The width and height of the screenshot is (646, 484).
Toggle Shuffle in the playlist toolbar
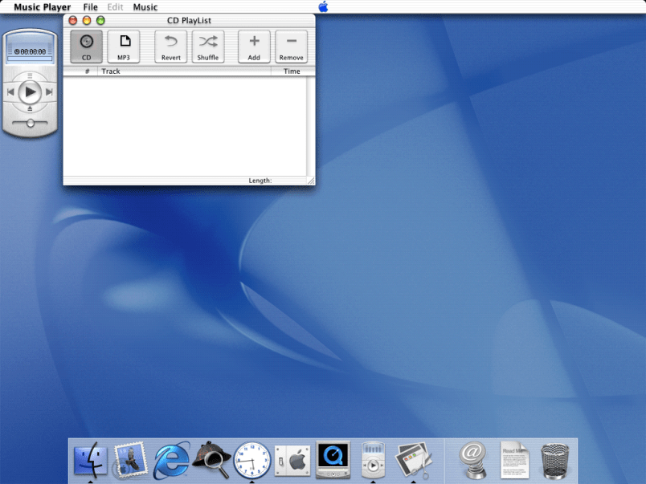coord(208,47)
